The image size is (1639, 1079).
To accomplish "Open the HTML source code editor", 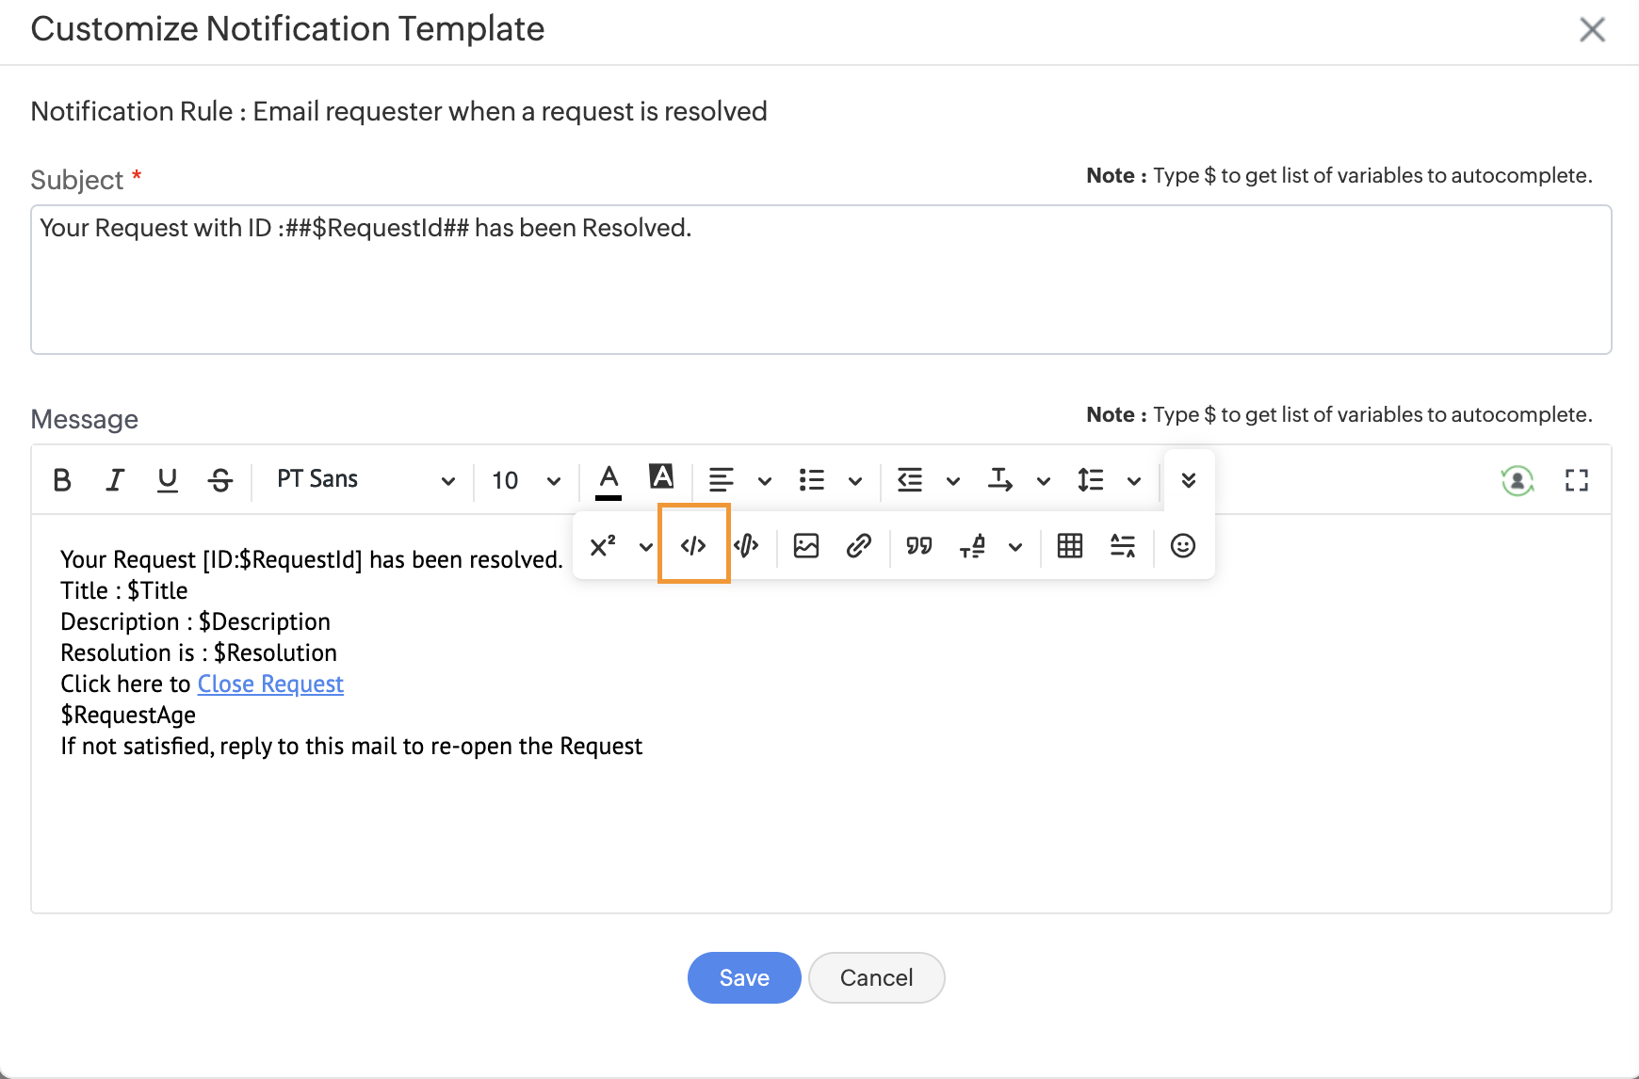I will (693, 546).
